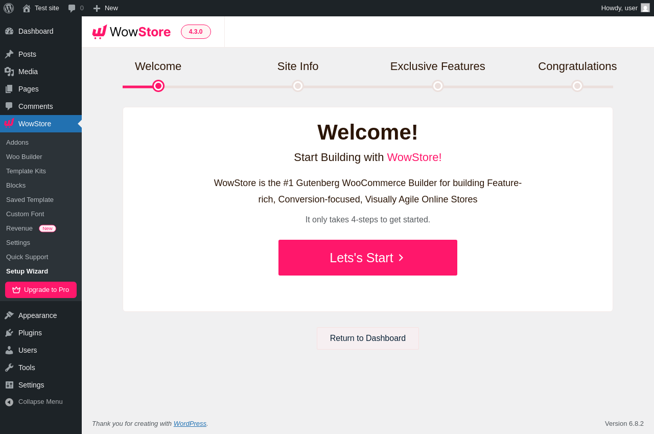Click the Welcome step label
Image resolution: width=654 pixels, height=434 pixels.
pyautogui.click(x=158, y=66)
